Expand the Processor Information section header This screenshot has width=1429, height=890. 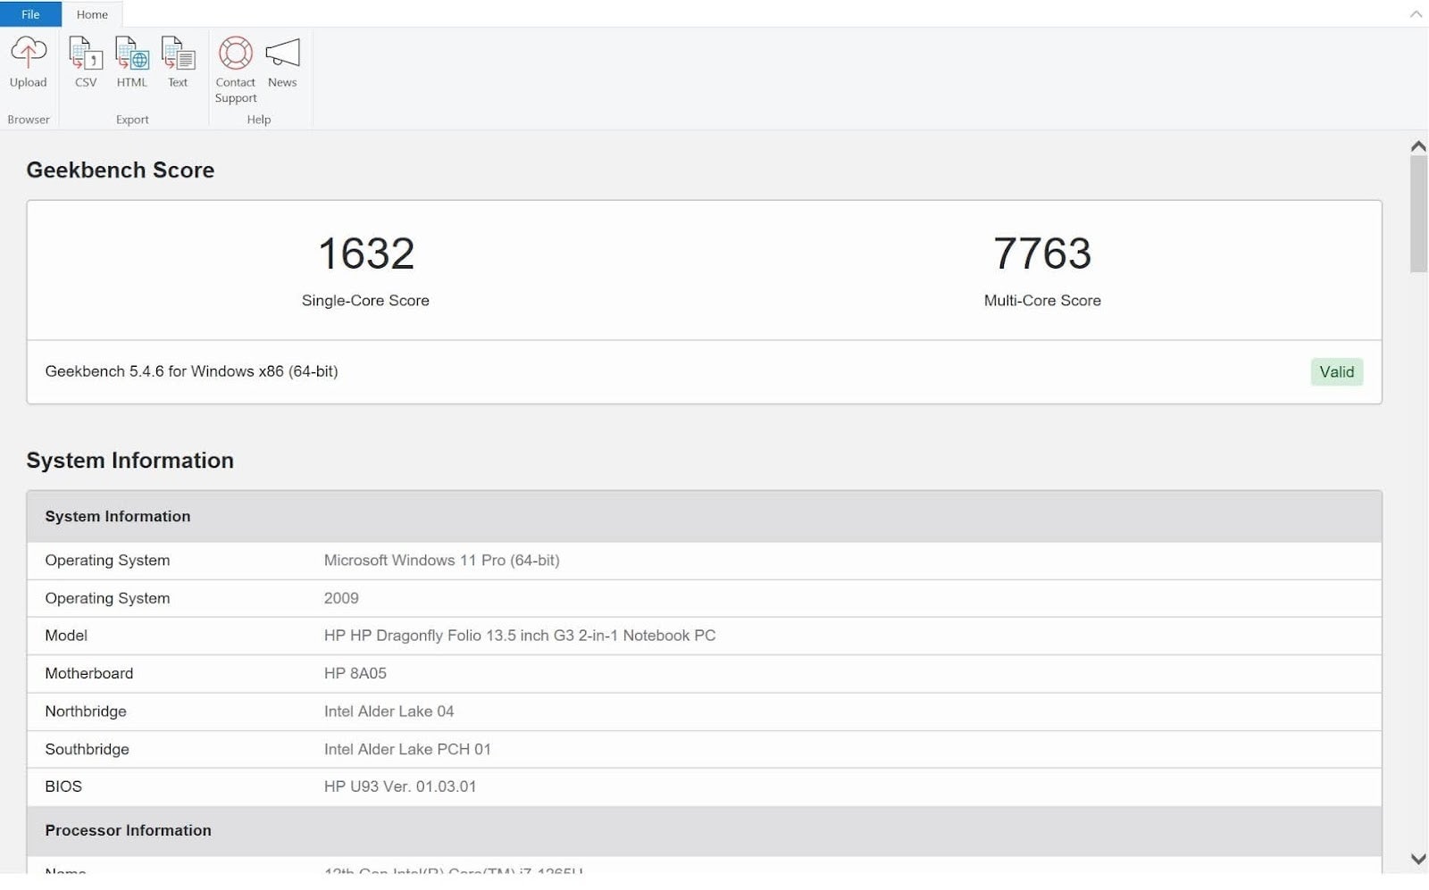(x=128, y=830)
